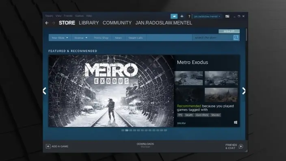Grab the window corner resize grip

pos(247,151)
